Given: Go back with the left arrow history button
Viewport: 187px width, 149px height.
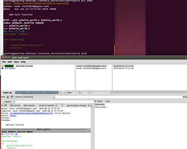Looking at the screenshot, I should point(61,93).
